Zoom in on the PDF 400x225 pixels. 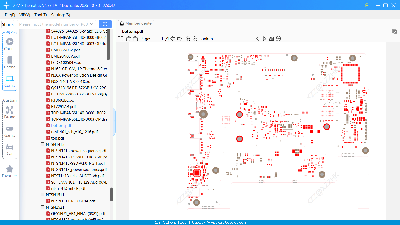(x=188, y=39)
